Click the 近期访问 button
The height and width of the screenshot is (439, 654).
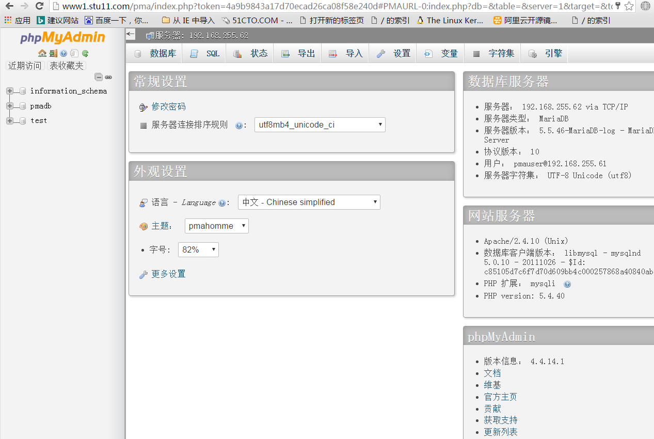click(25, 66)
